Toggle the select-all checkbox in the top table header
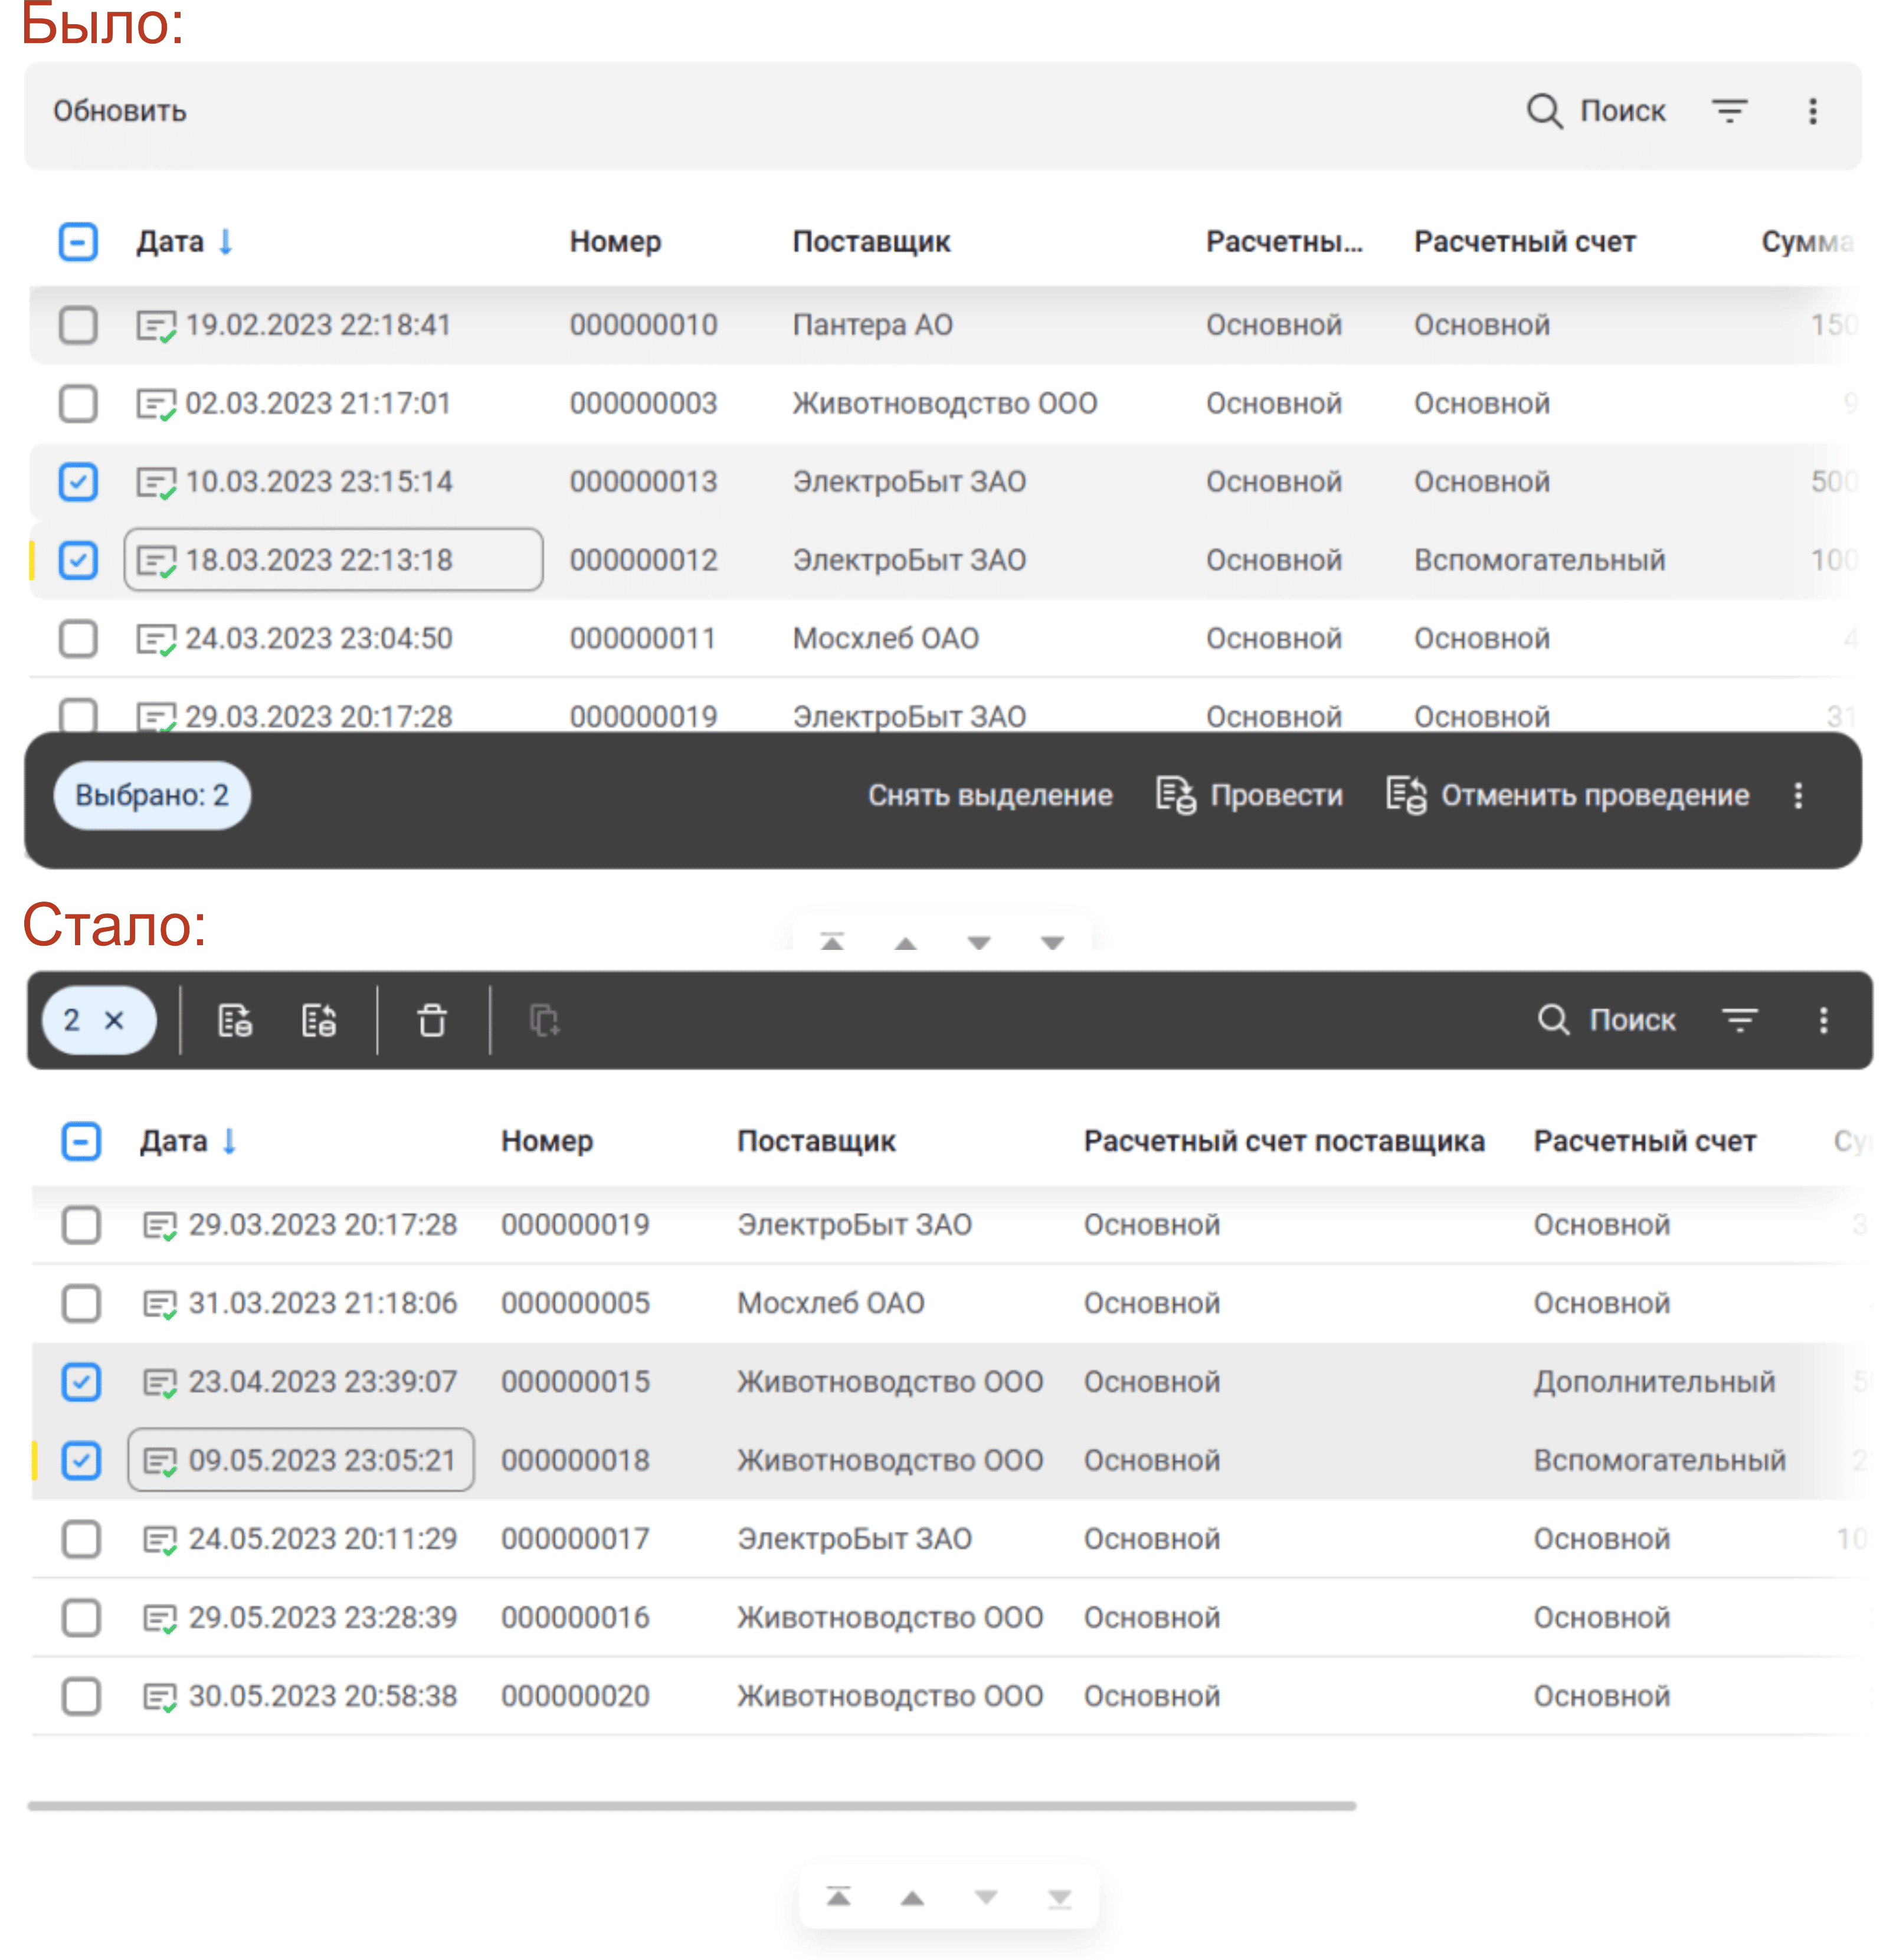Image resolution: width=1896 pixels, height=1960 pixels. tap(78, 242)
